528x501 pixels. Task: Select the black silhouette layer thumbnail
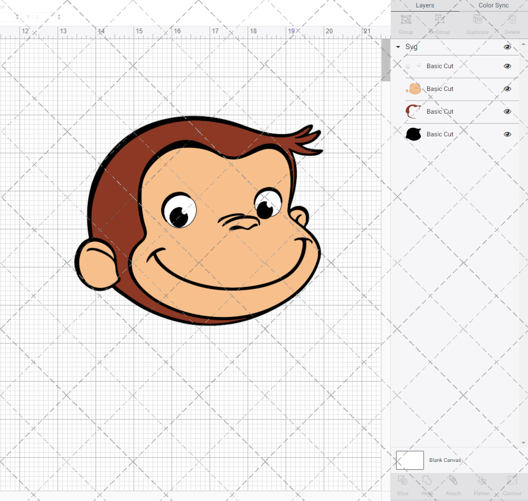point(413,134)
